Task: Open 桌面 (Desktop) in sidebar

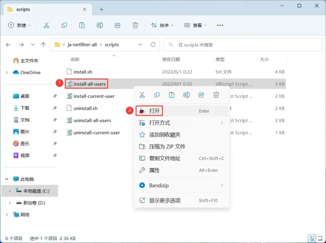Action: pos(21,96)
